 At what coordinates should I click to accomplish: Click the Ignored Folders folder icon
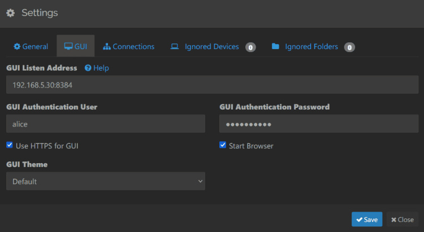click(x=275, y=46)
